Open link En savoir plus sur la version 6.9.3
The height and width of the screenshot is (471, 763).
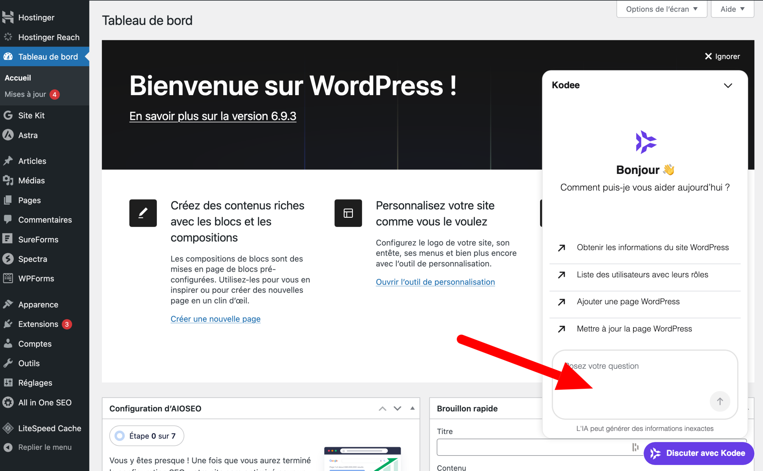(x=213, y=116)
